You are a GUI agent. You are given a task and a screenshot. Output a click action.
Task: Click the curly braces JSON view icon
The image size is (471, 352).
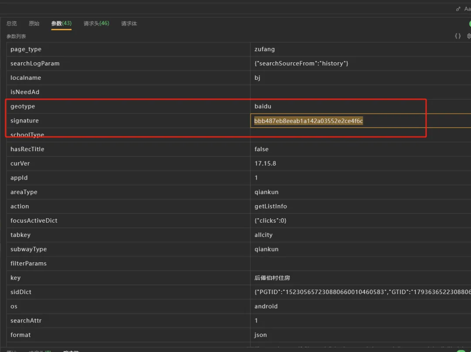pyautogui.click(x=457, y=36)
